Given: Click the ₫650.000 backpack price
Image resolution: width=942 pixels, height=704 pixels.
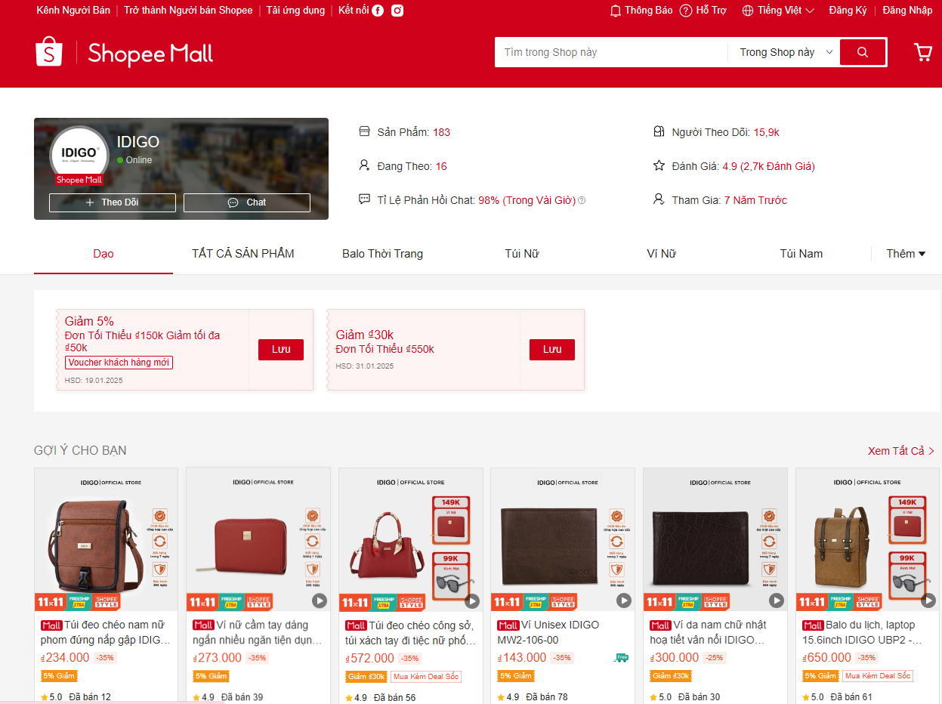Looking at the screenshot, I should tap(826, 658).
